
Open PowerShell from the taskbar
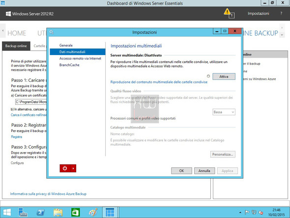40,213
